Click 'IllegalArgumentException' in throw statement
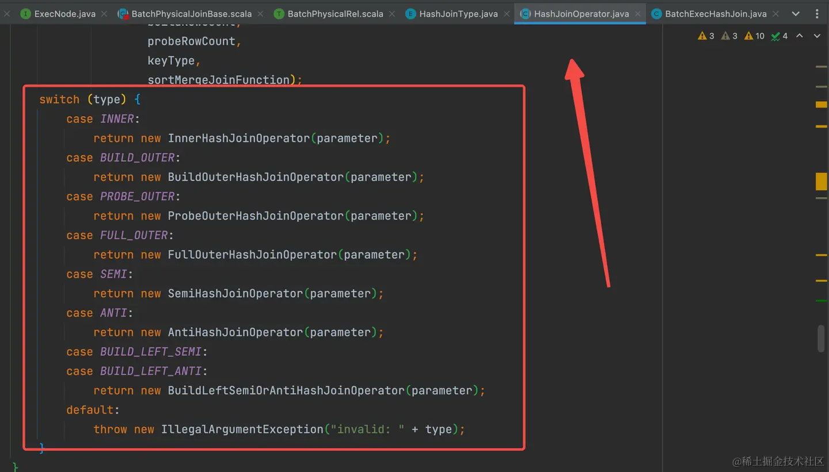The width and height of the screenshot is (829, 472). point(242,429)
